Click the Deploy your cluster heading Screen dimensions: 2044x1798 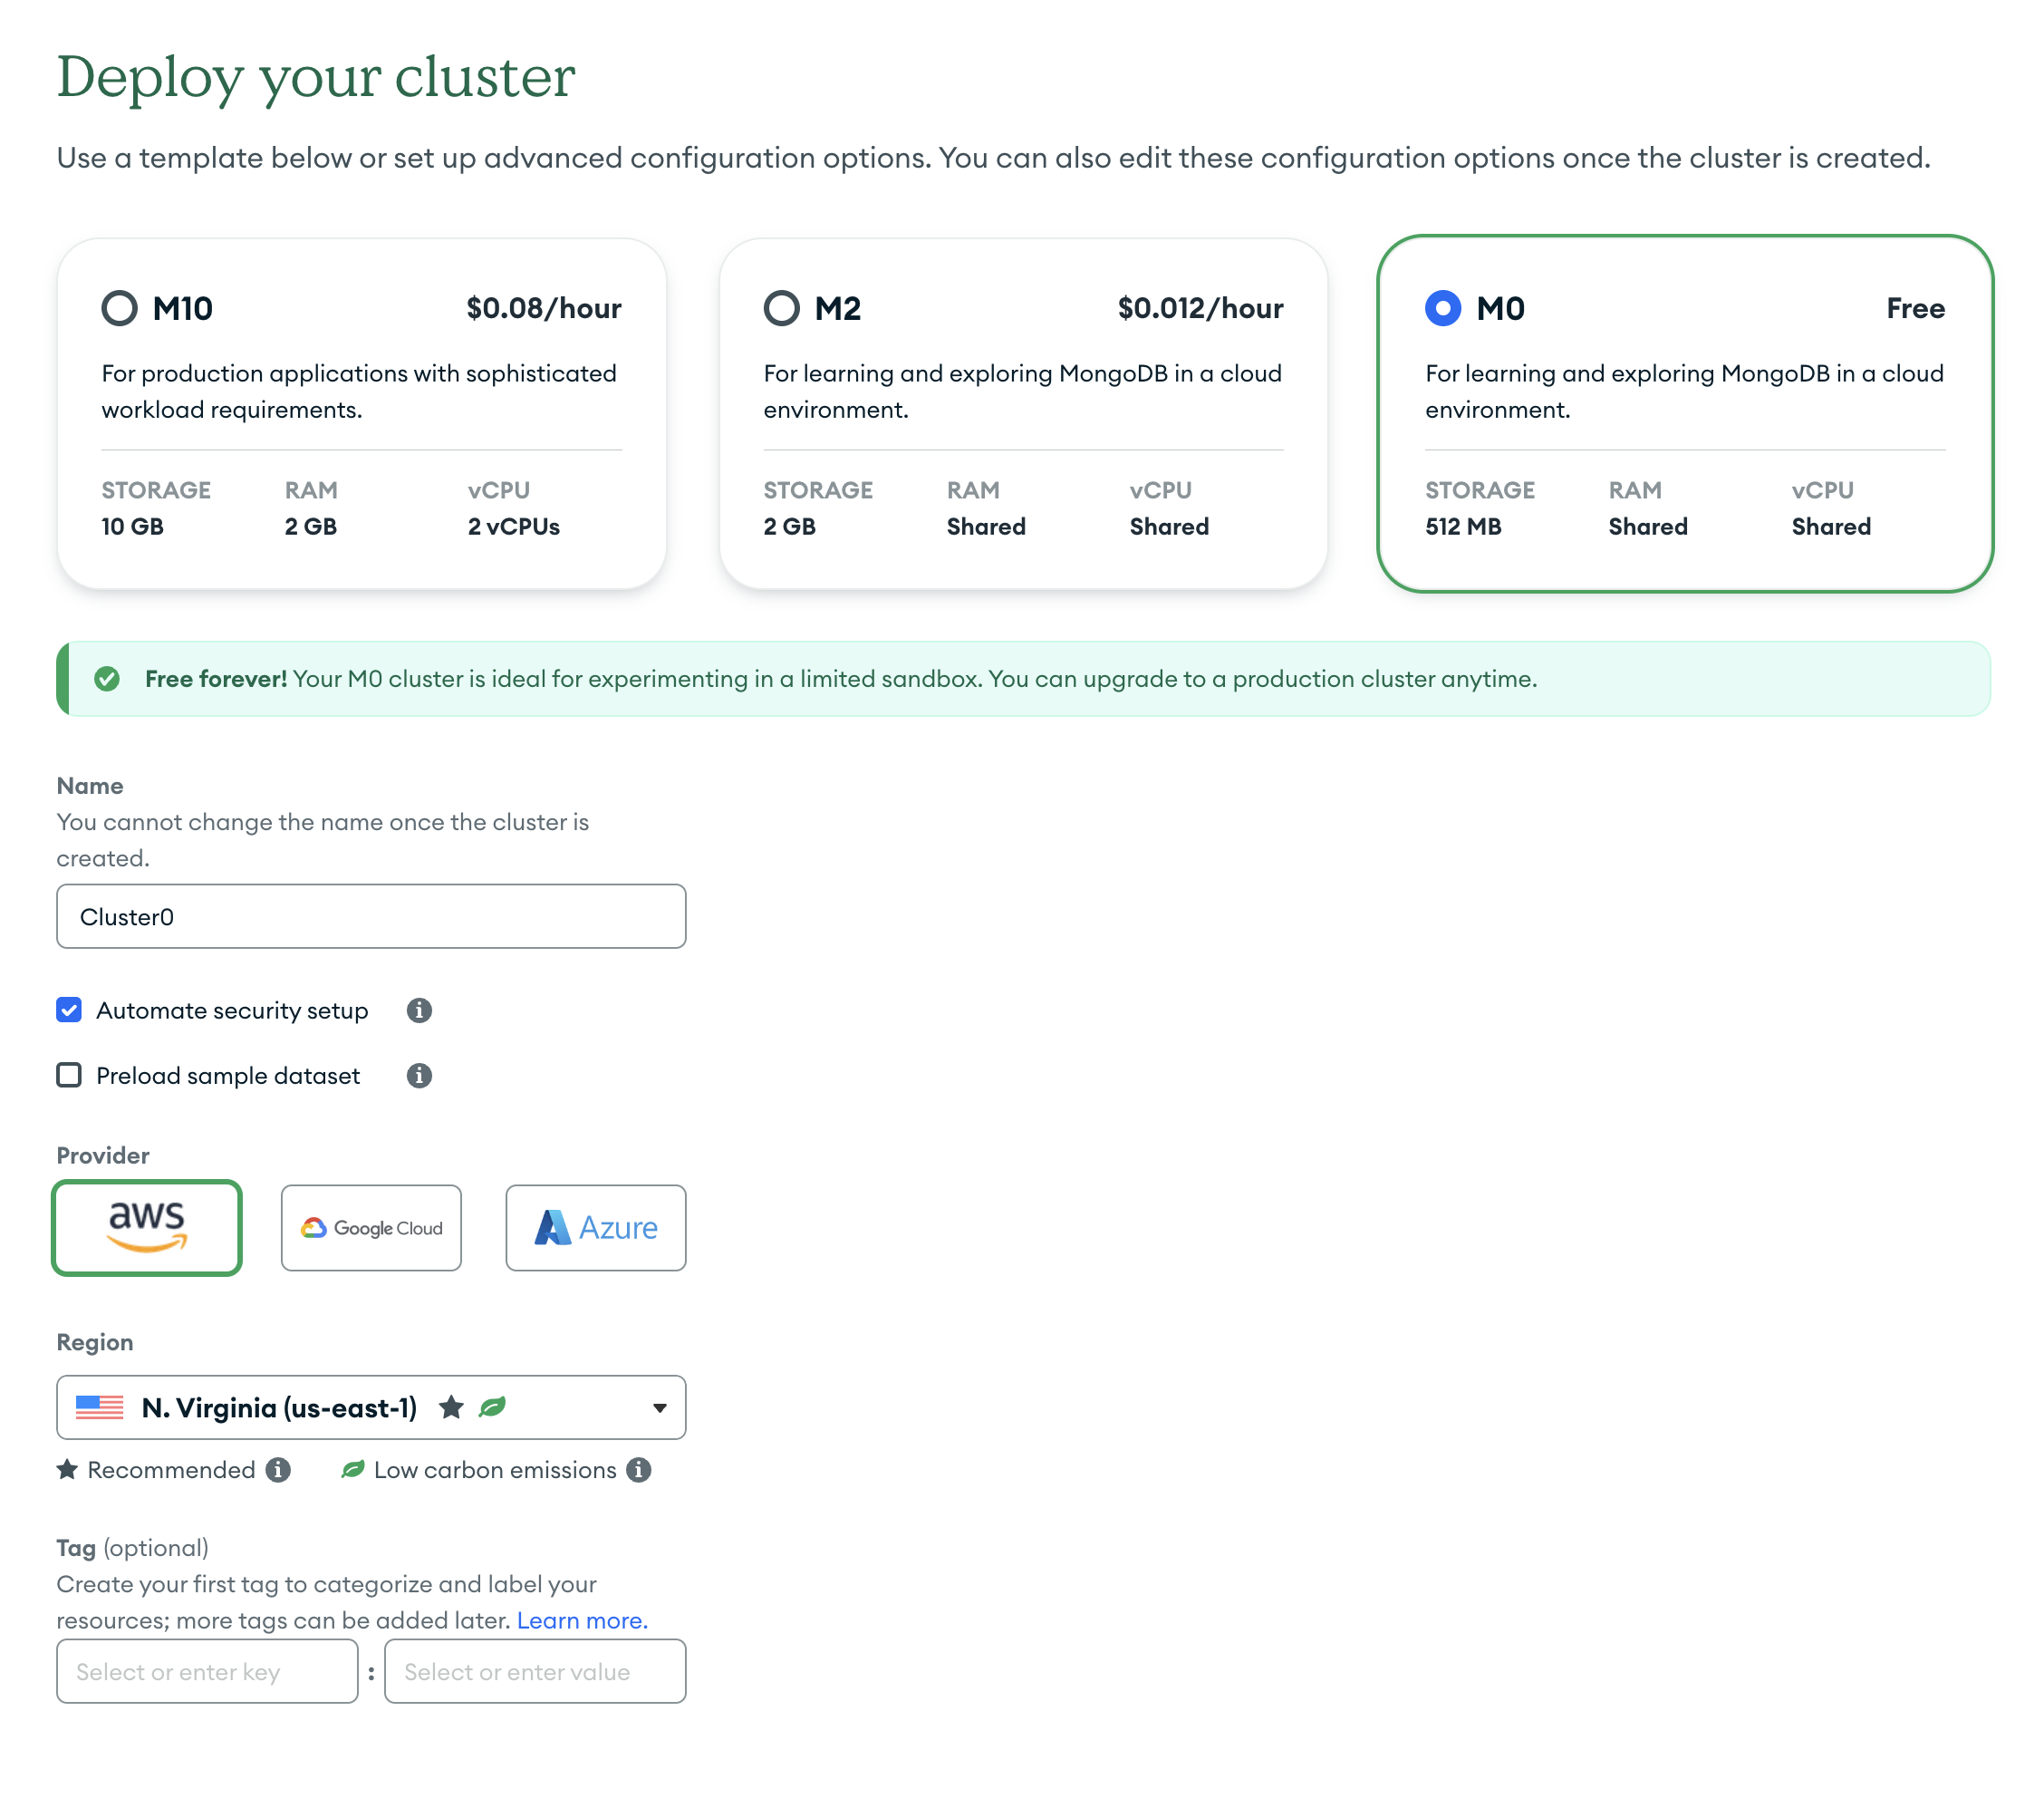[316, 76]
